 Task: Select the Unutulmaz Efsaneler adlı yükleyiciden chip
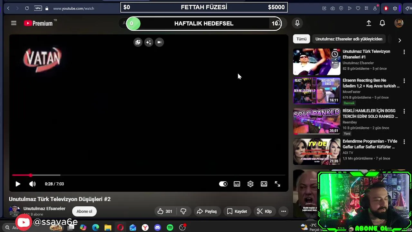tap(349, 39)
